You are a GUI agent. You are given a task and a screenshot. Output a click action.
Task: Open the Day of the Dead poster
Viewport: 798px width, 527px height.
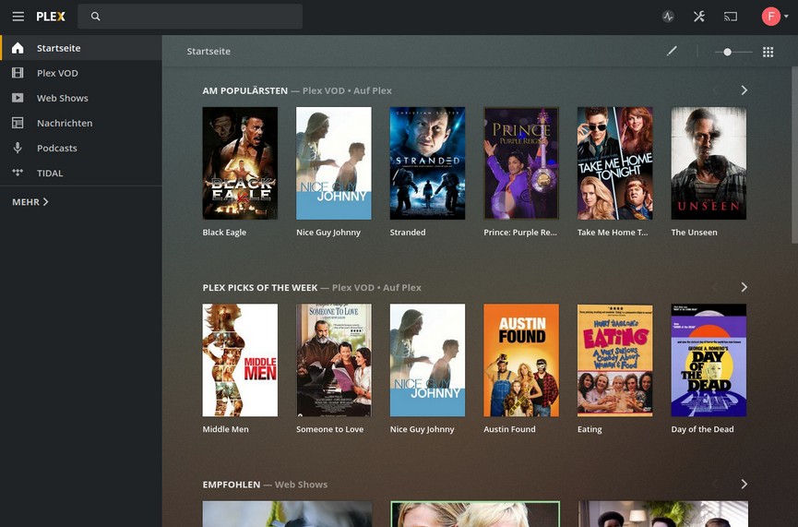coord(709,360)
